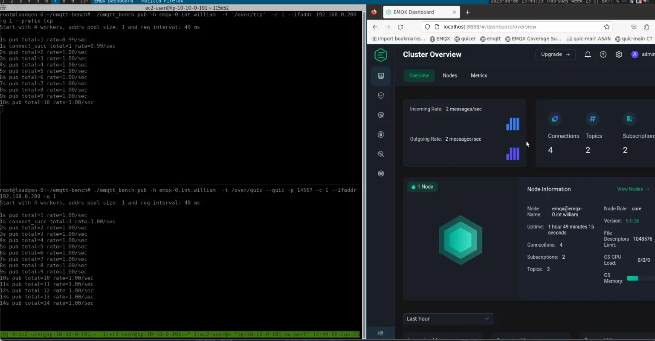This screenshot has height=341, width=655.
Task: Open the Last hour time range dropdown
Action: 448,319
